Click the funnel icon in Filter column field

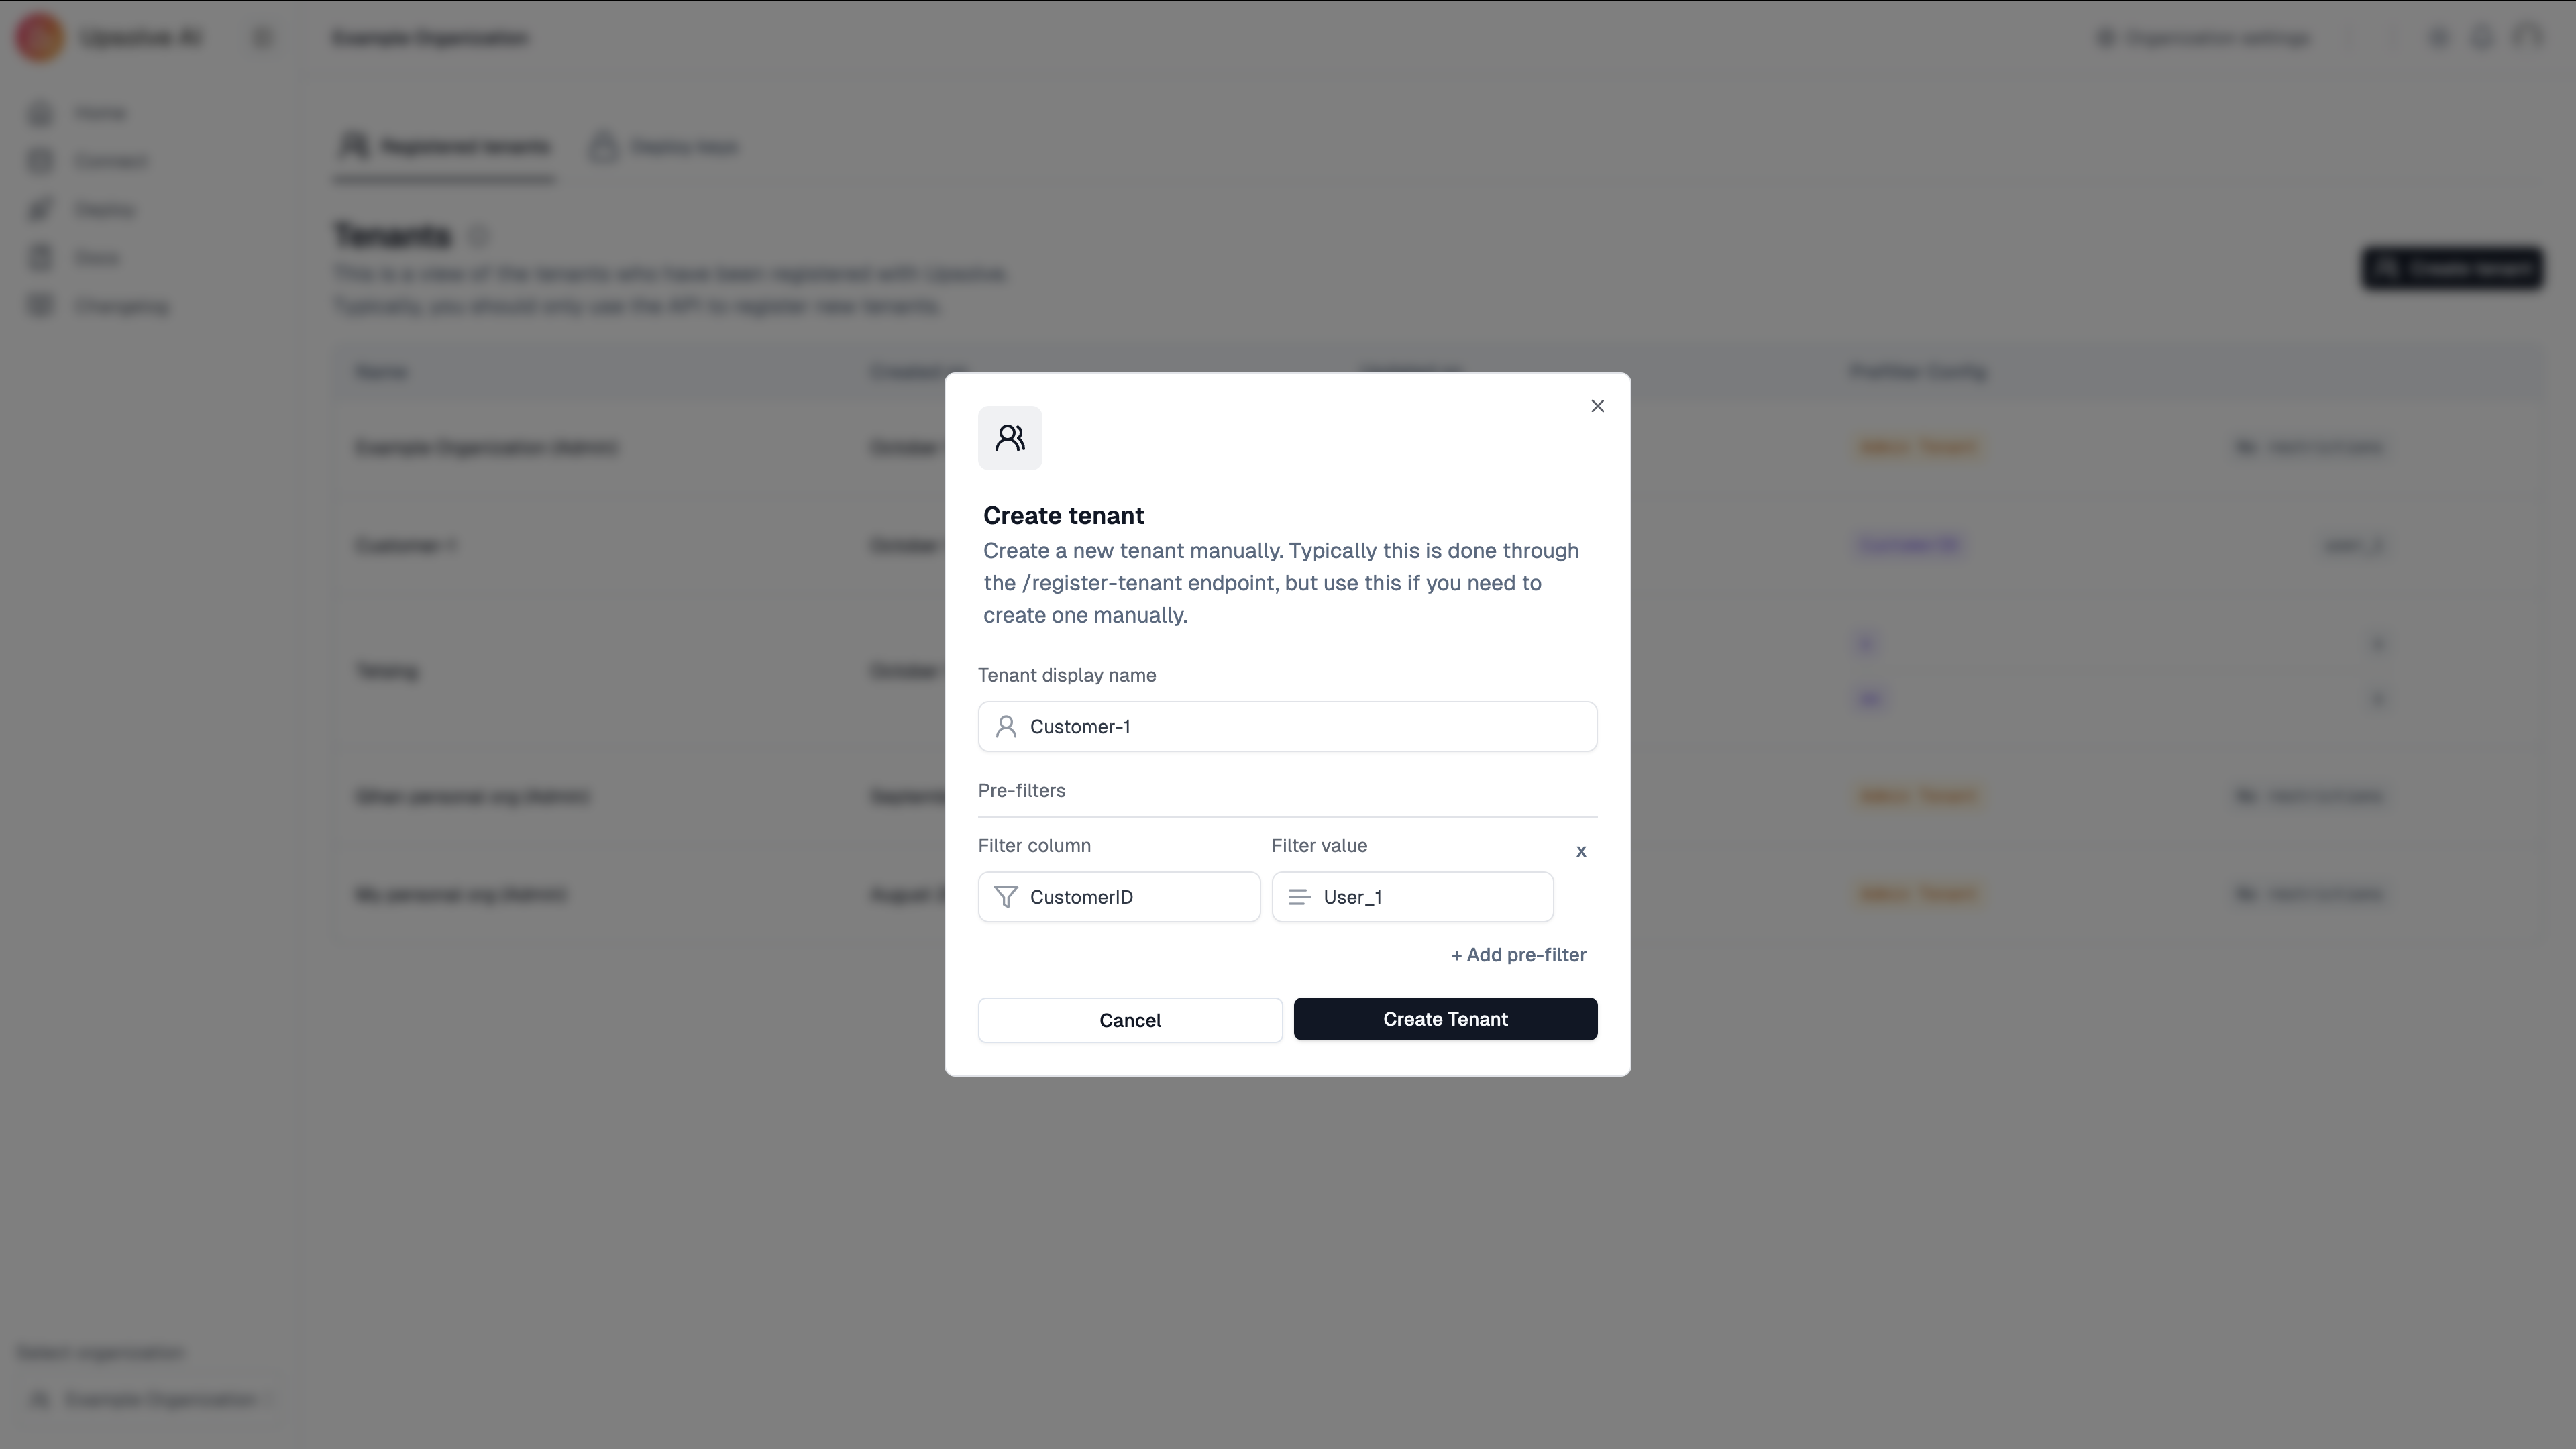click(1006, 897)
